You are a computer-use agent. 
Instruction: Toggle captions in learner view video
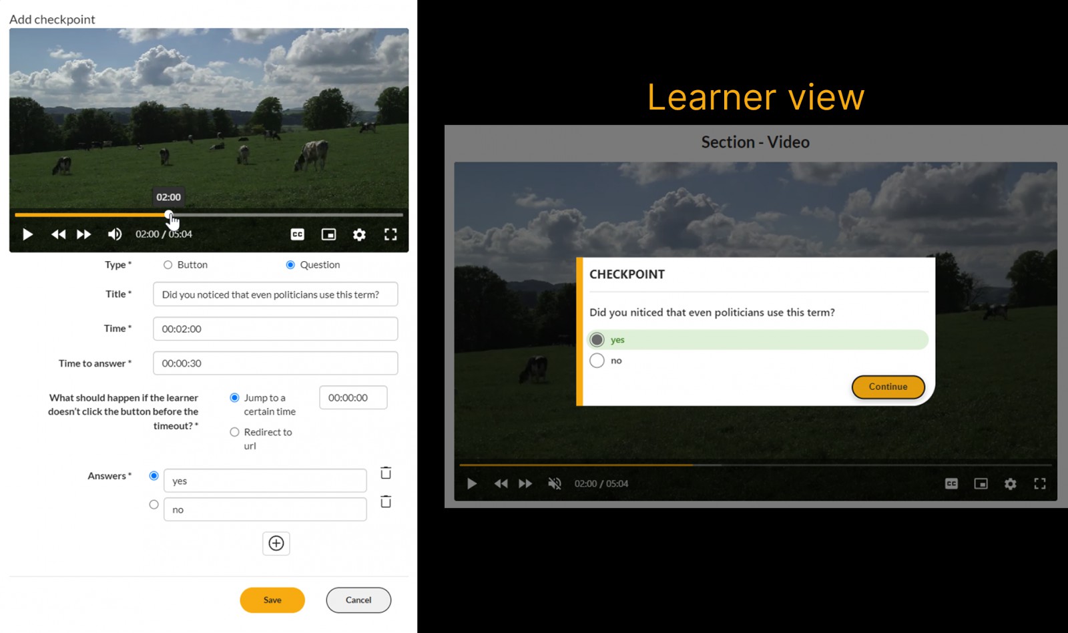coord(952,483)
